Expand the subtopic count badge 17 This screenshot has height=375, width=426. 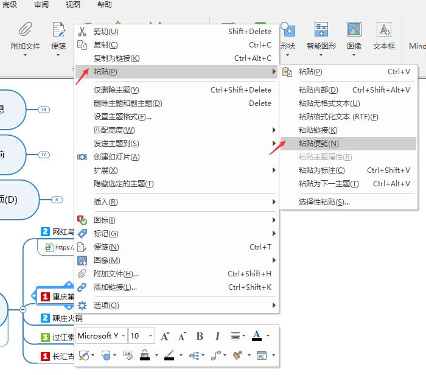coord(44,155)
